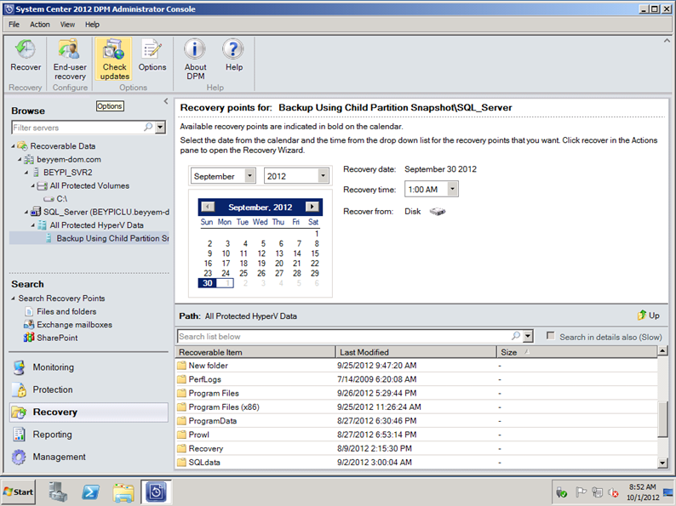Collapse the browse pane with chevron
This screenshot has height=506, width=676.
(166, 101)
